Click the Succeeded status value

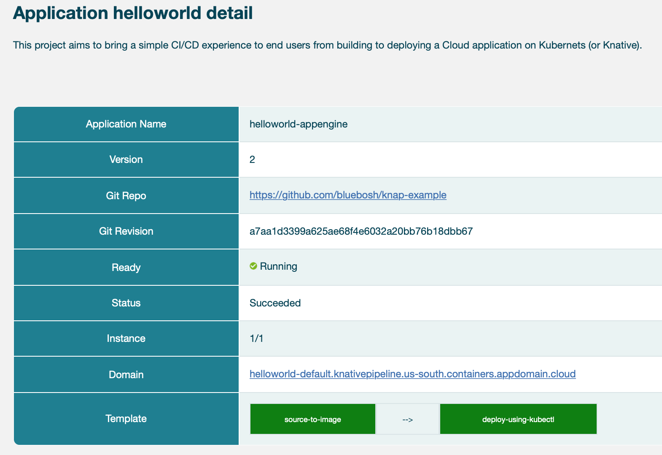(x=275, y=303)
